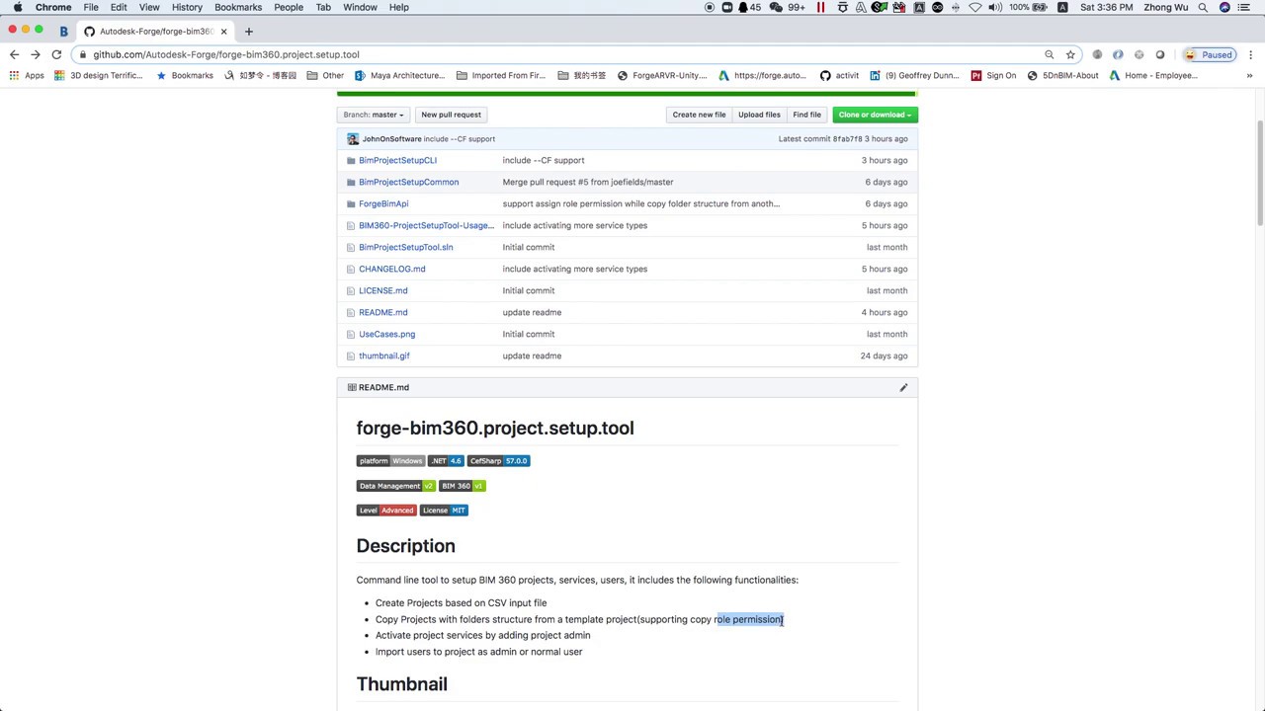The image size is (1265, 711).
Task: Click the Create new file button
Action: 699,115
